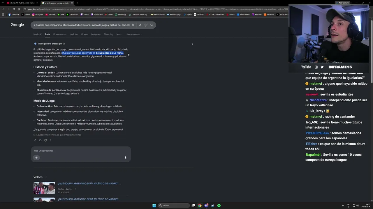The height and width of the screenshot is (209, 373).
Task: Click the Google search query text field
Action: (82, 25)
